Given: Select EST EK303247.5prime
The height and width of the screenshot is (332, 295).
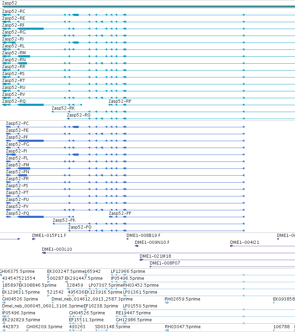Looking at the screenshot, I should (x=66, y=271).
